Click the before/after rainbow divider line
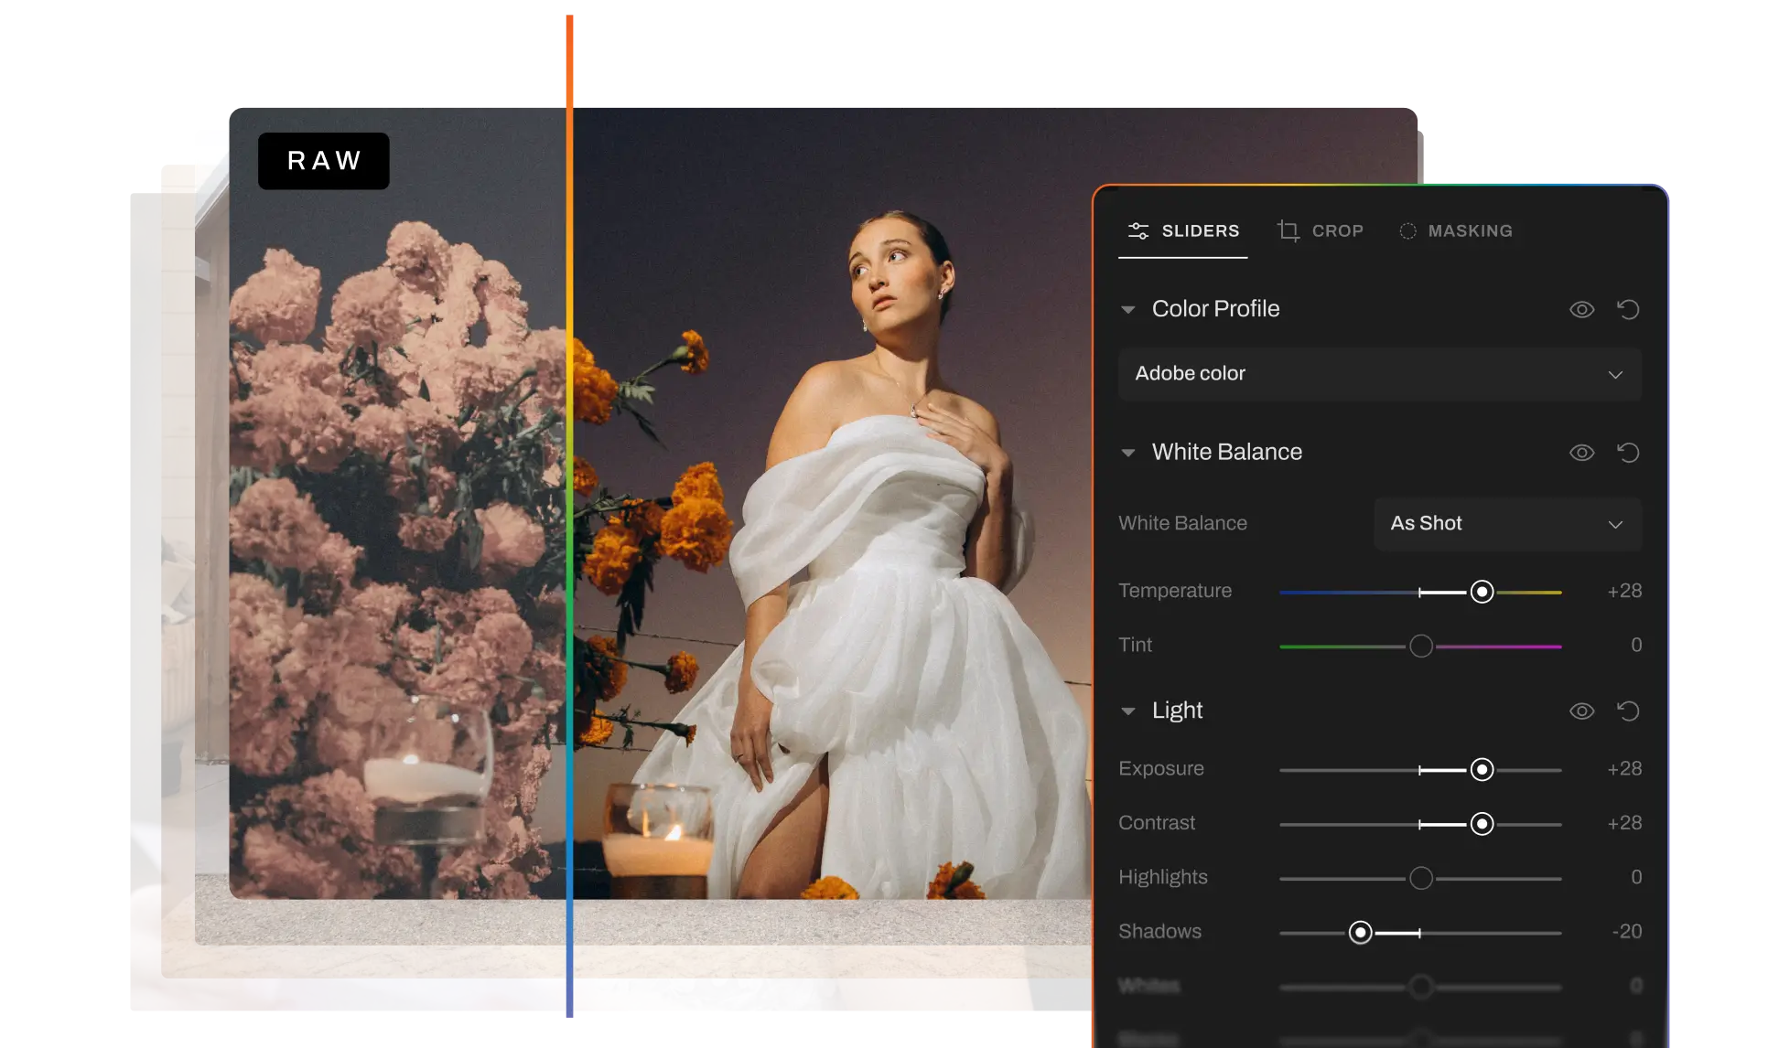1779x1048 pixels. pyautogui.click(x=569, y=516)
